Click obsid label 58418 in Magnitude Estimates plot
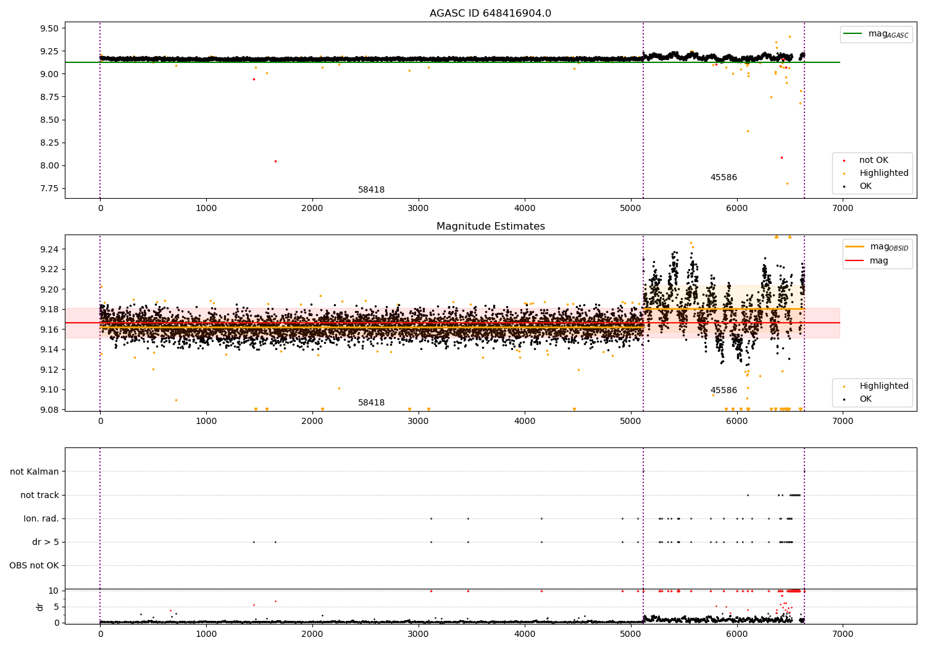 371,403
